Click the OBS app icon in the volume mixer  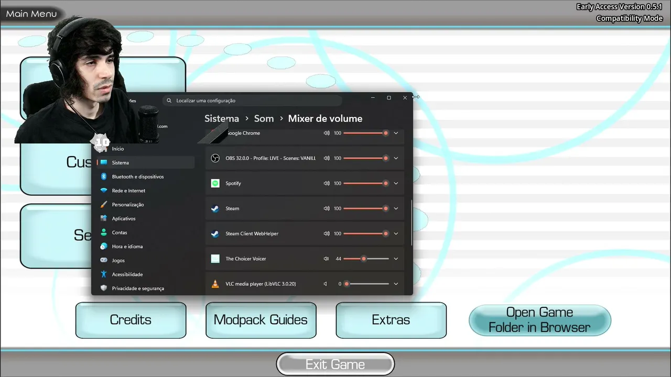coord(215,158)
